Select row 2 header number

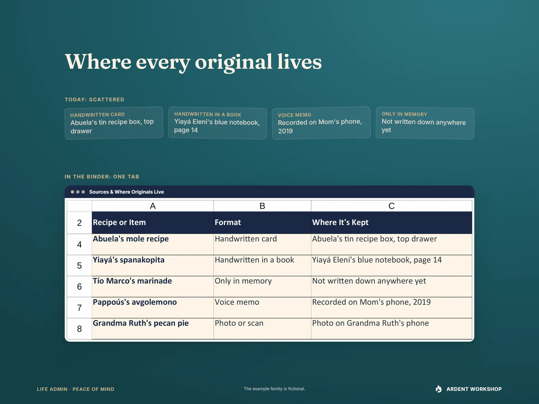(80, 223)
